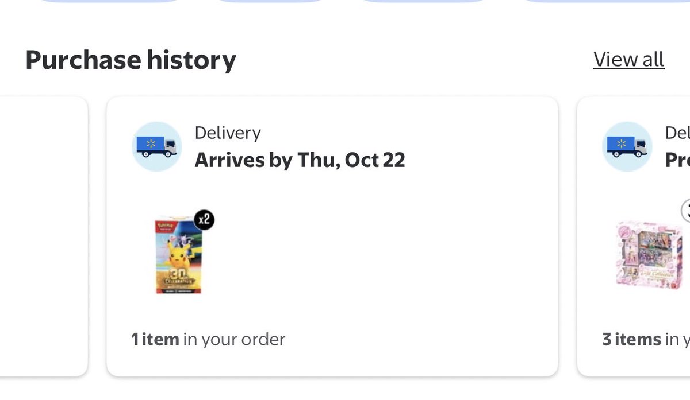The image size is (690, 400).
Task: Tap the delivery type label on right card
Action: [677, 133]
